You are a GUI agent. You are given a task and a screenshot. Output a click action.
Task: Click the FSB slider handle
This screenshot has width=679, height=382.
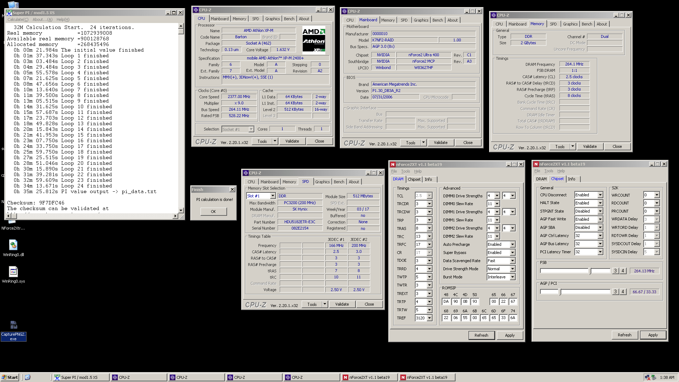click(x=590, y=271)
